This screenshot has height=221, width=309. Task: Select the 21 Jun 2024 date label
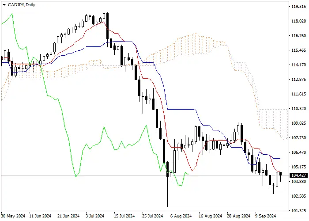pos(68,216)
